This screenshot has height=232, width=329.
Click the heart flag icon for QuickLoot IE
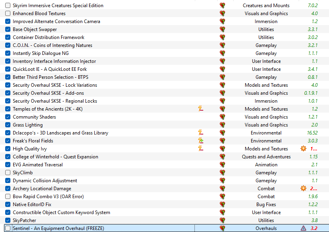[x=222, y=69]
